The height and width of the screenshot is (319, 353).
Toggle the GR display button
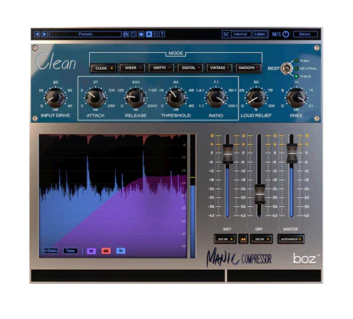coord(106,251)
